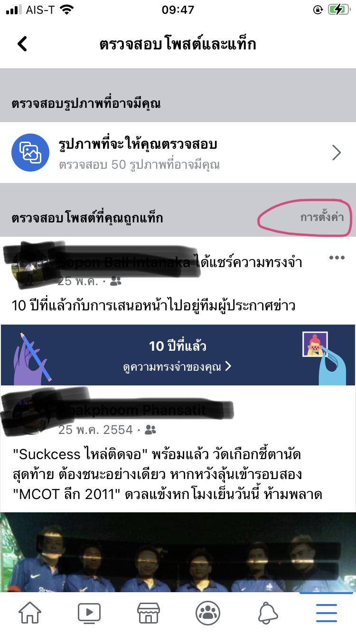The width and height of the screenshot is (356, 634).
Task: Open the Groups tab icon
Action: (x=208, y=613)
